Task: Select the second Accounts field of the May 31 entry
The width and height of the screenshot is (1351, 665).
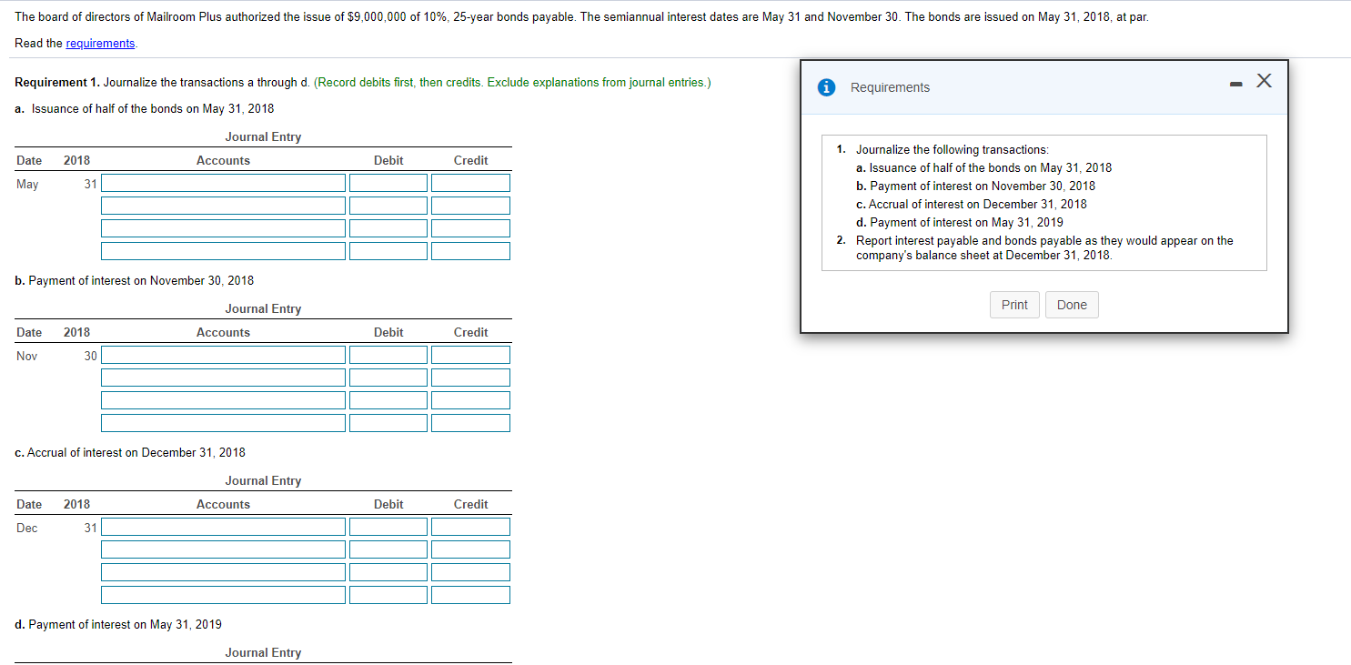Action: [x=224, y=206]
